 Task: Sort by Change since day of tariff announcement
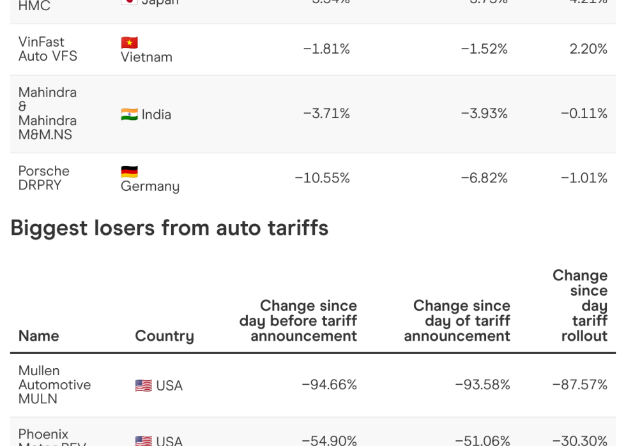coord(457,321)
